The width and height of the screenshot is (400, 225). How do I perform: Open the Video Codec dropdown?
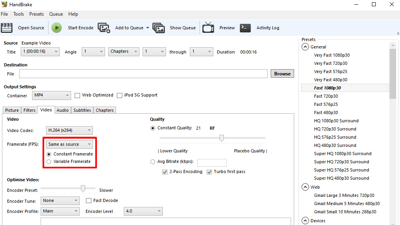pyautogui.click(x=69, y=130)
